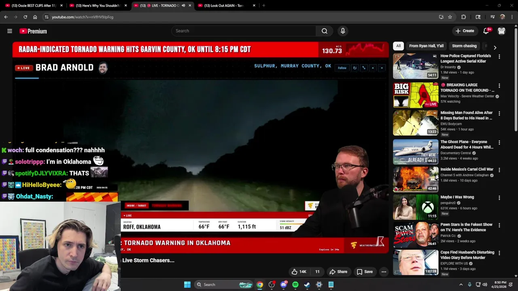Viewport: 518px width, 291px height.
Task: Open the YouTube guide hamburger menu
Action: tap(10, 31)
